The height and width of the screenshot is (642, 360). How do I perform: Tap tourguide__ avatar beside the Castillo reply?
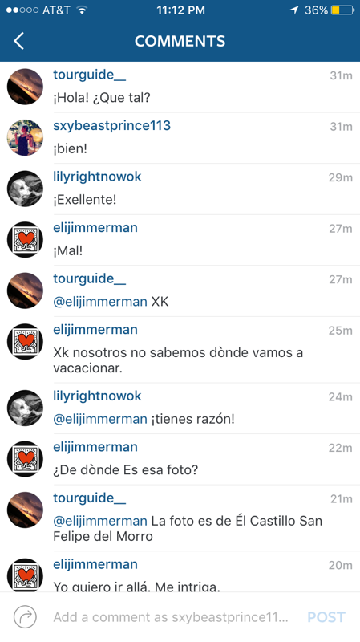25,510
